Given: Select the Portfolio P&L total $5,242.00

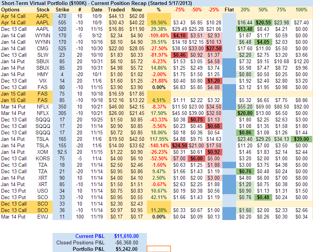Looking at the screenshot, I should click(126, 249).
